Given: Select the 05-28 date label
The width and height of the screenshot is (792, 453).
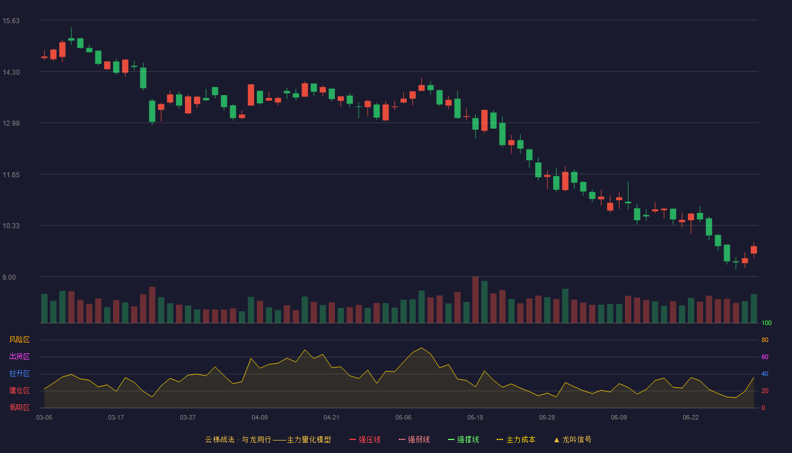Looking at the screenshot, I should click(547, 417).
